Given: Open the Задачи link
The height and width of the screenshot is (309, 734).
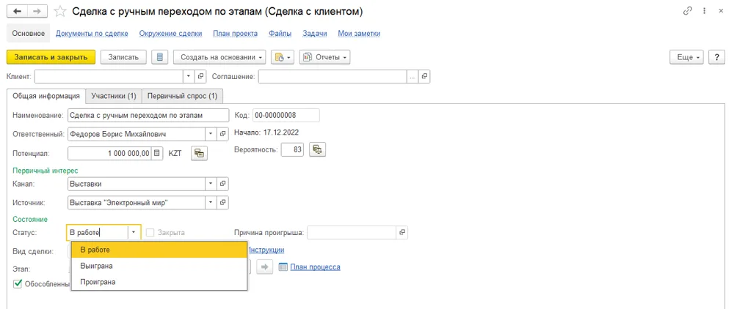Looking at the screenshot, I should point(315,34).
